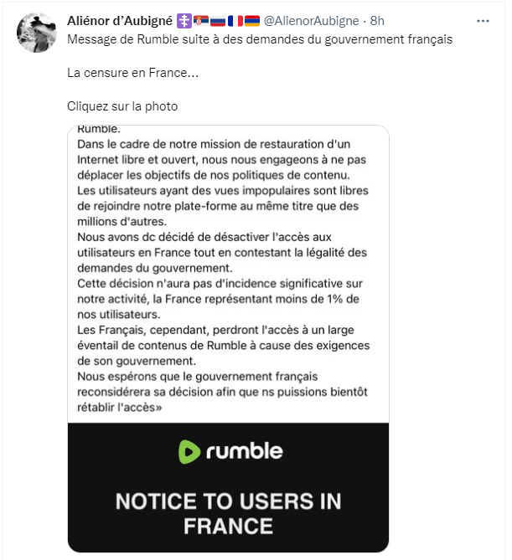512x560 pixels.
Task: Click the green Rumble play logo icon
Action: (x=189, y=451)
